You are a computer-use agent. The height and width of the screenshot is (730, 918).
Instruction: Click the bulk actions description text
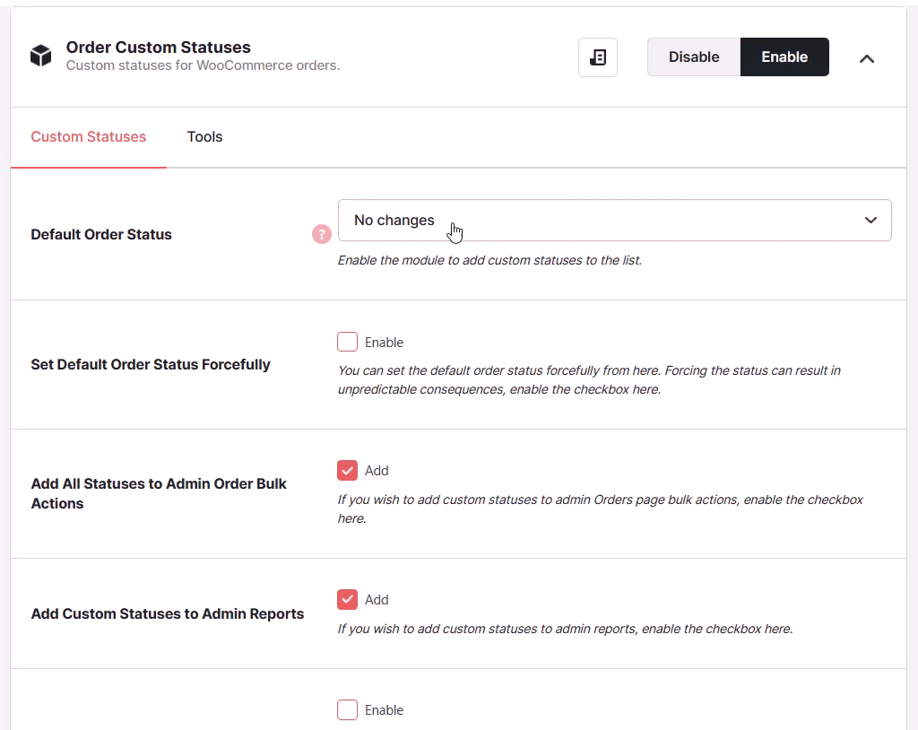(x=600, y=509)
